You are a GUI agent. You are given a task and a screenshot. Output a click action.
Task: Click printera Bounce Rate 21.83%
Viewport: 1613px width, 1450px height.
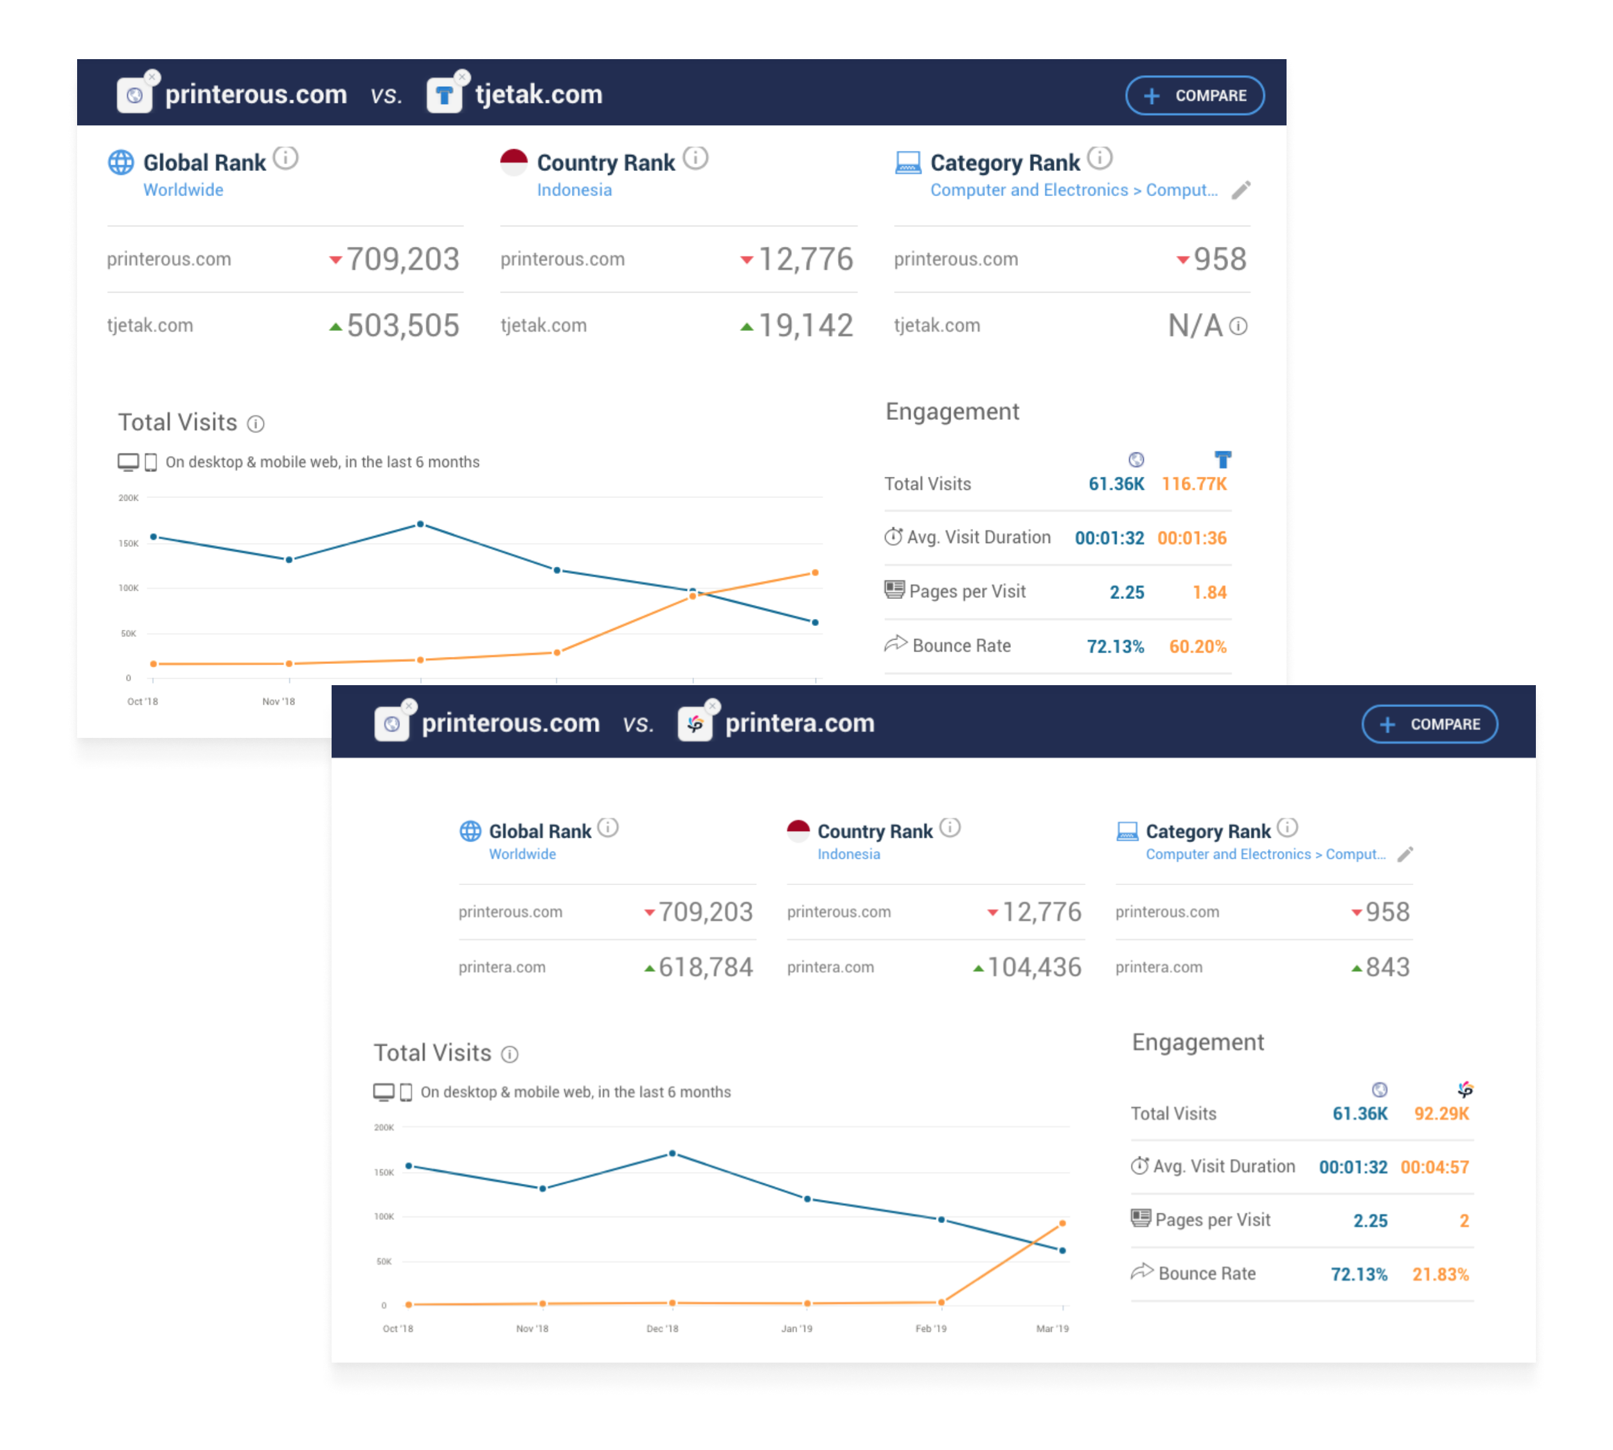point(1440,1275)
